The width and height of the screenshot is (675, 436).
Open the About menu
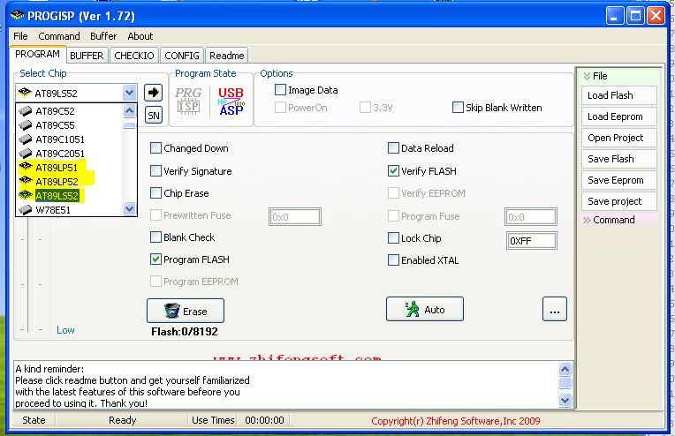click(x=140, y=36)
